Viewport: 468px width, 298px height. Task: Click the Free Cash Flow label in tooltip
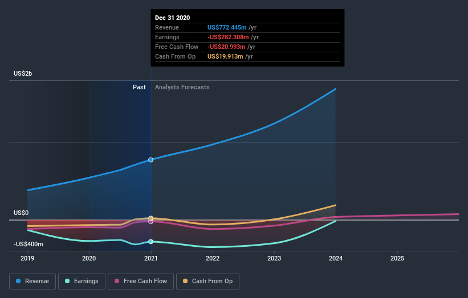coord(177,47)
